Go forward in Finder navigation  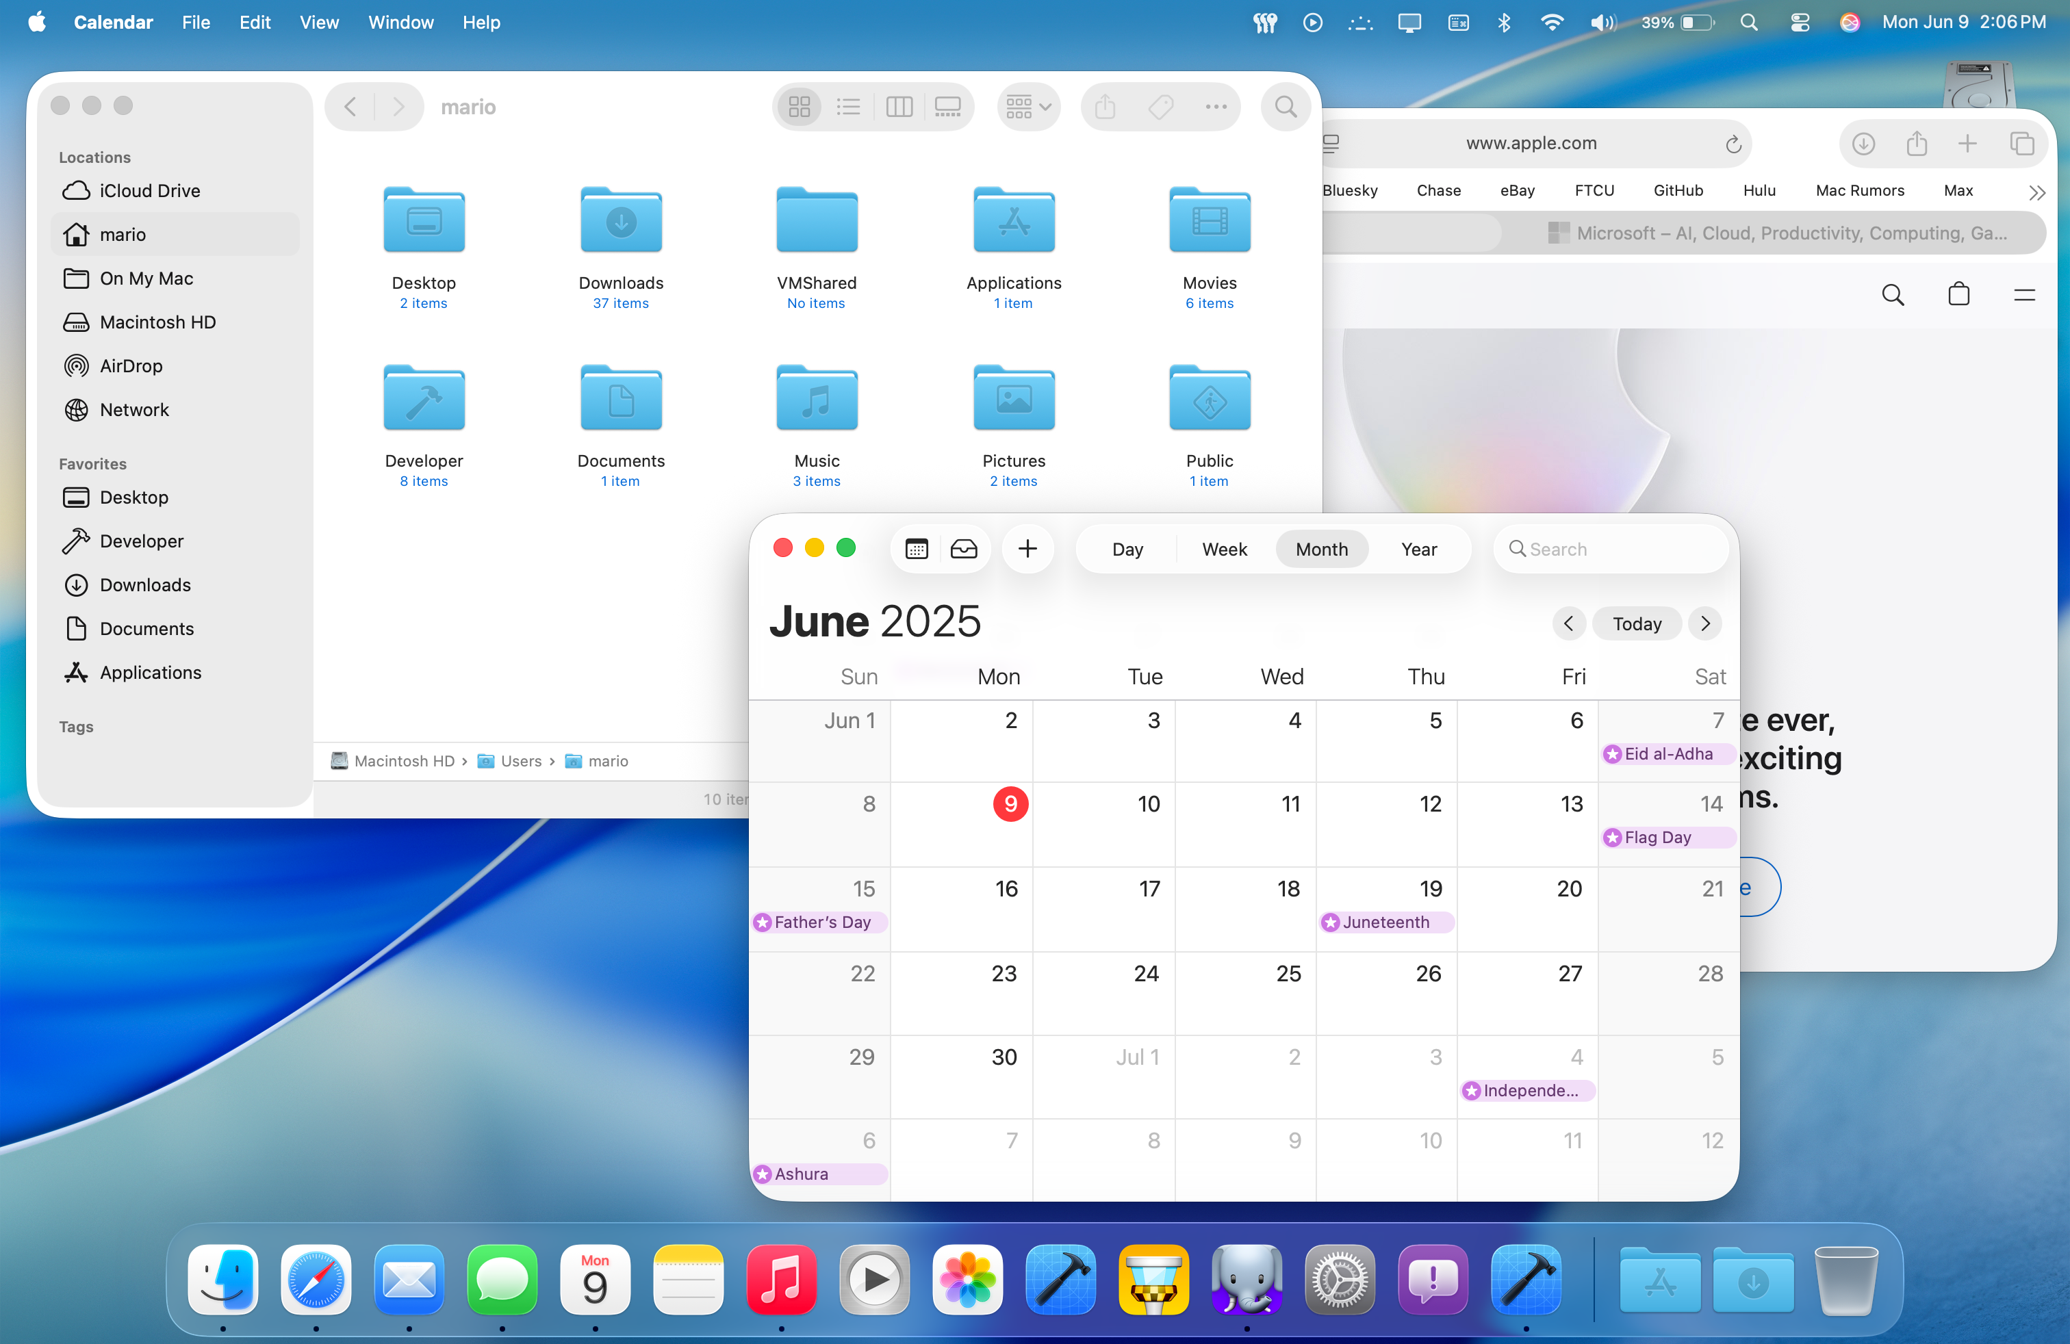point(398,107)
